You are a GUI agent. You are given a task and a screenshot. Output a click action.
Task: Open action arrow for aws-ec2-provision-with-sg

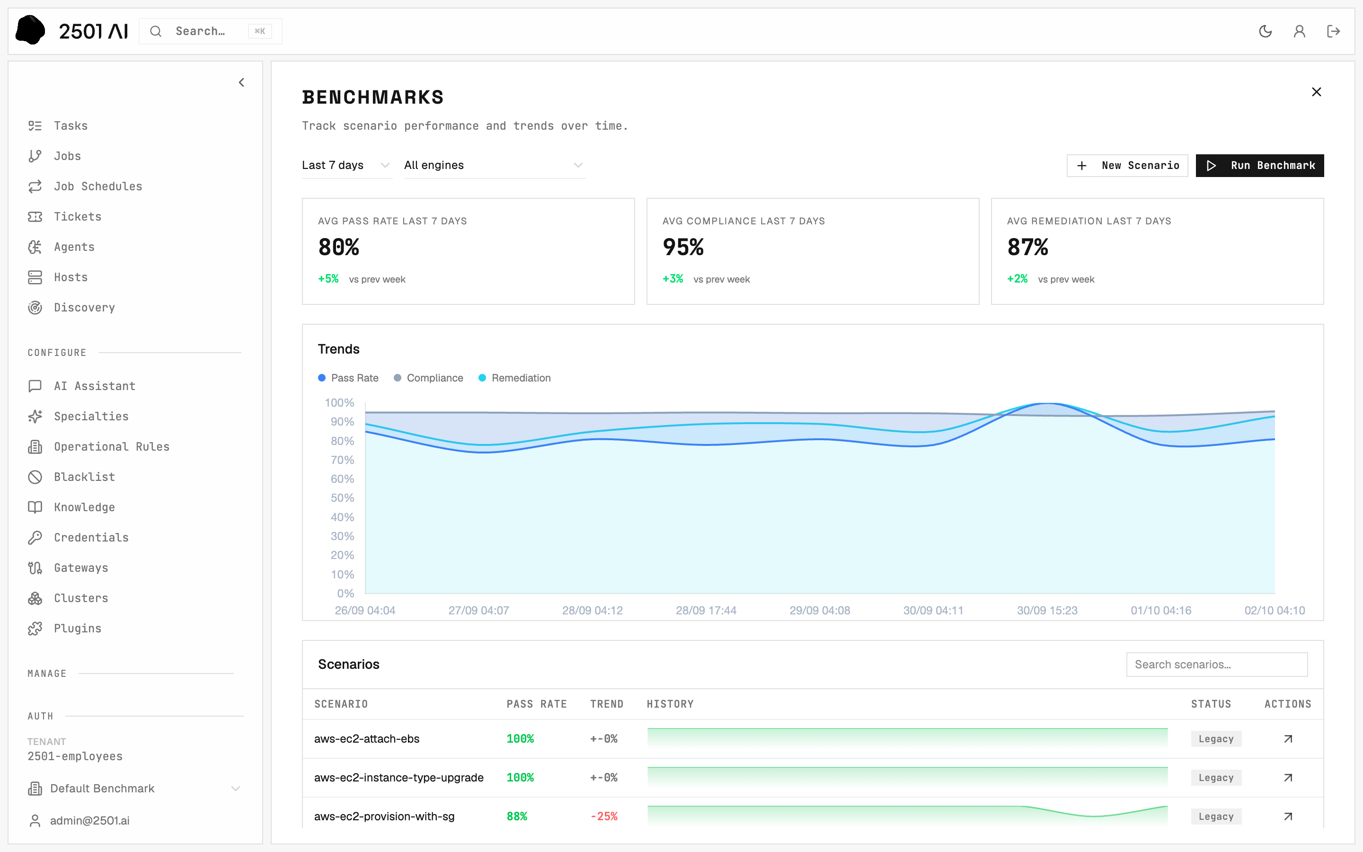click(1288, 816)
